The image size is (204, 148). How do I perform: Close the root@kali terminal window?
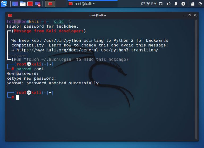coord(195,15)
